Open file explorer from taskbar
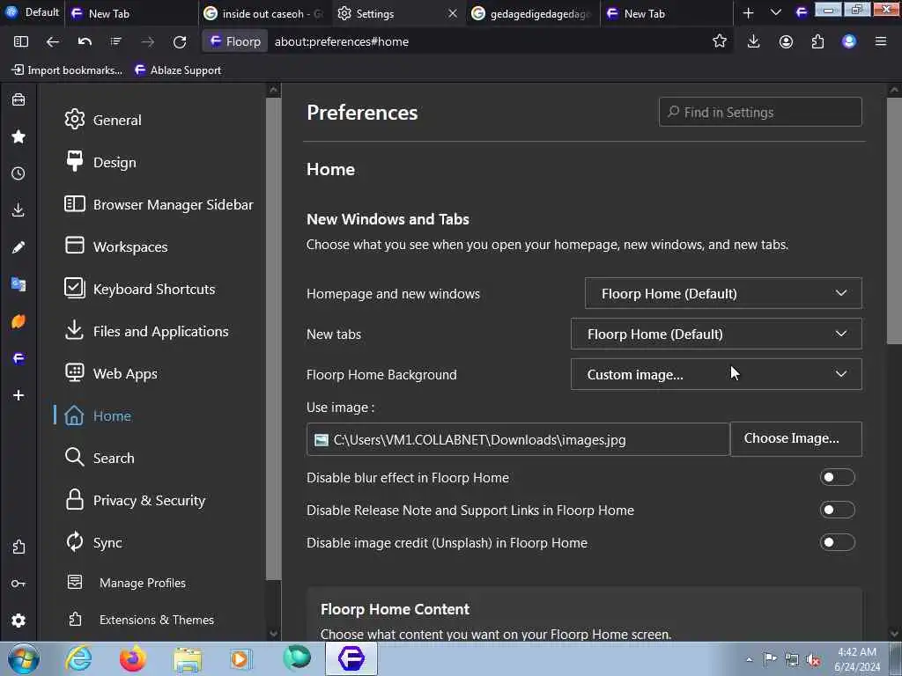902x676 pixels. (188, 658)
